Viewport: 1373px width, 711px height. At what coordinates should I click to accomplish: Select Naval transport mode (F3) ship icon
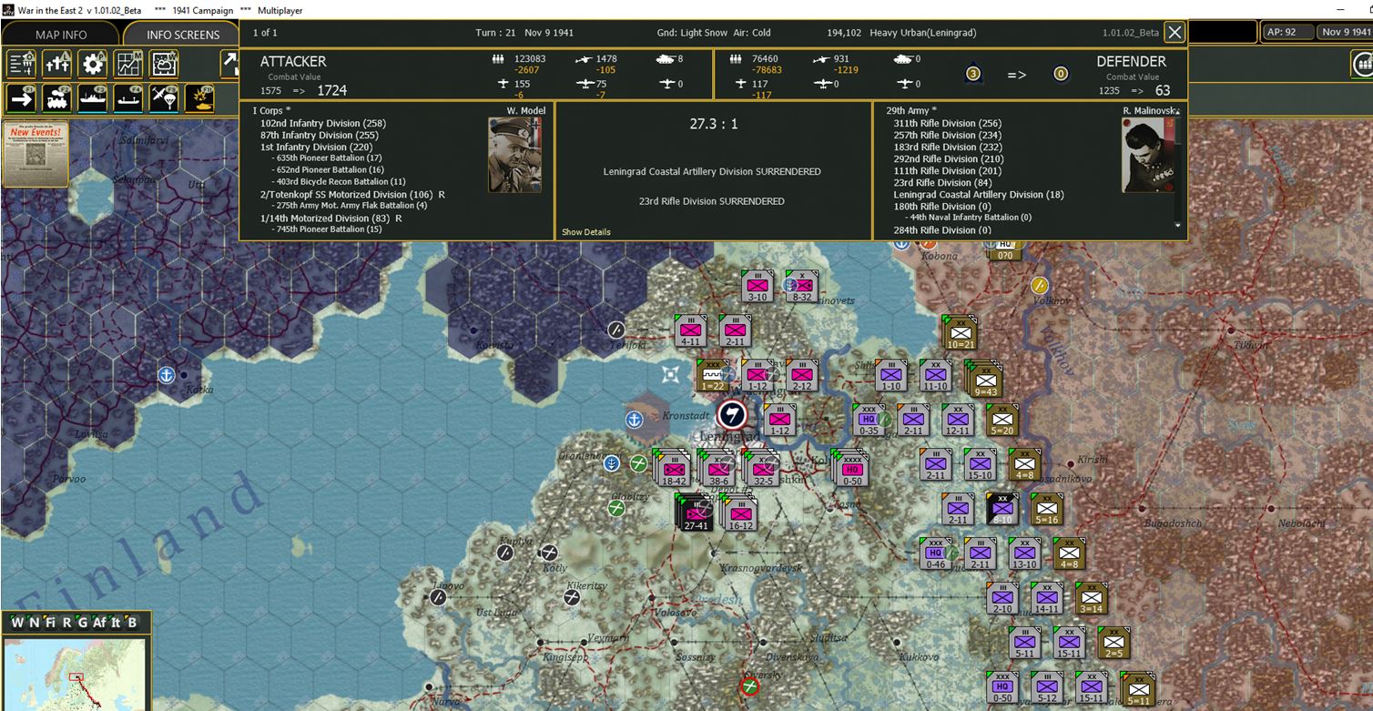(x=92, y=97)
